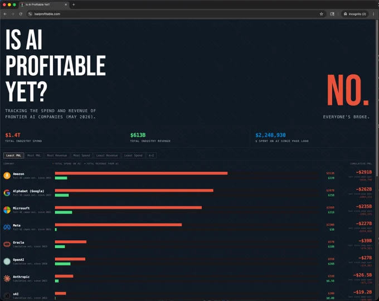Sort companies by Least Revenue
379x301 pixels.
tap(107, 156)
